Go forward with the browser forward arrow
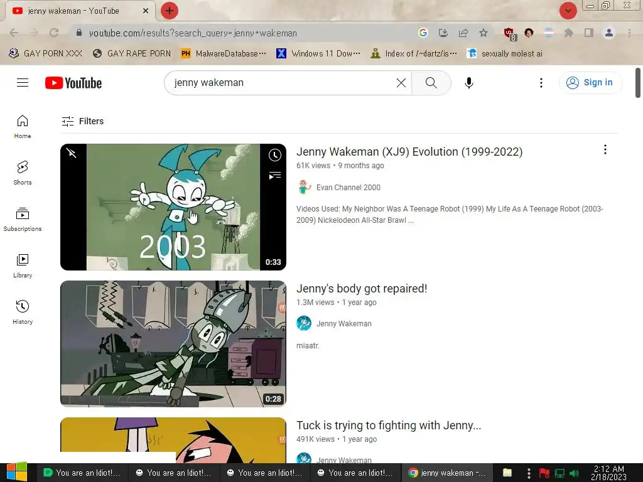This screenshot has width=643, height=482. point(34,33)
